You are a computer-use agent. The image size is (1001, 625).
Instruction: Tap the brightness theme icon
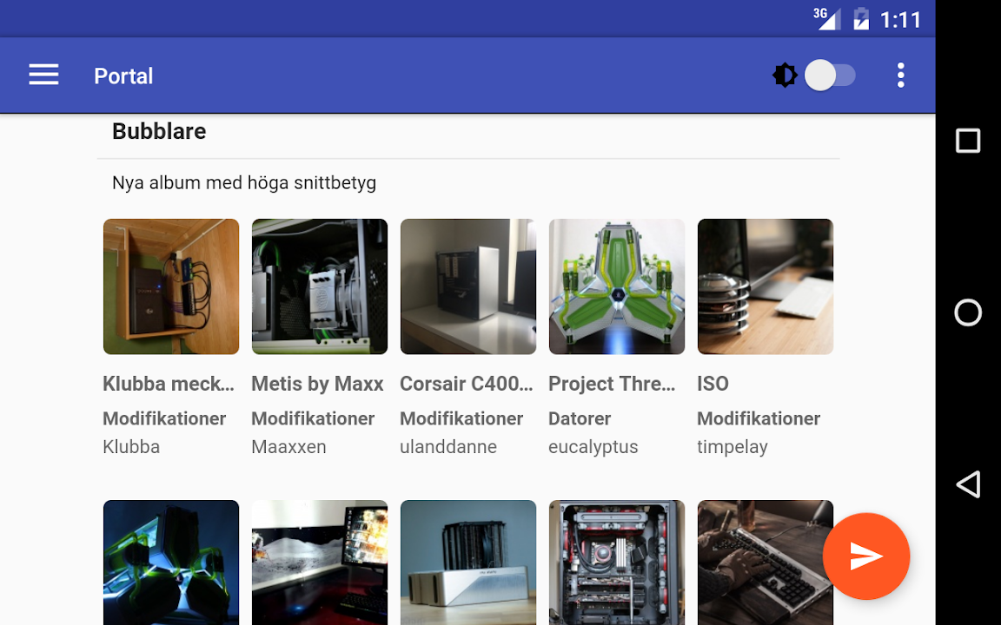(x=785, y=76)
